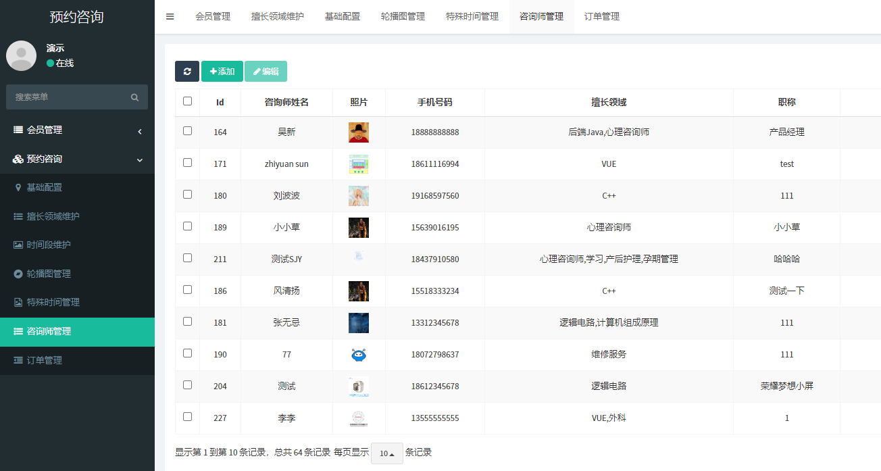Viewport: 881px width, 471px height.
Task: Click the refresh icon button
Action: (x=187, y=71)
